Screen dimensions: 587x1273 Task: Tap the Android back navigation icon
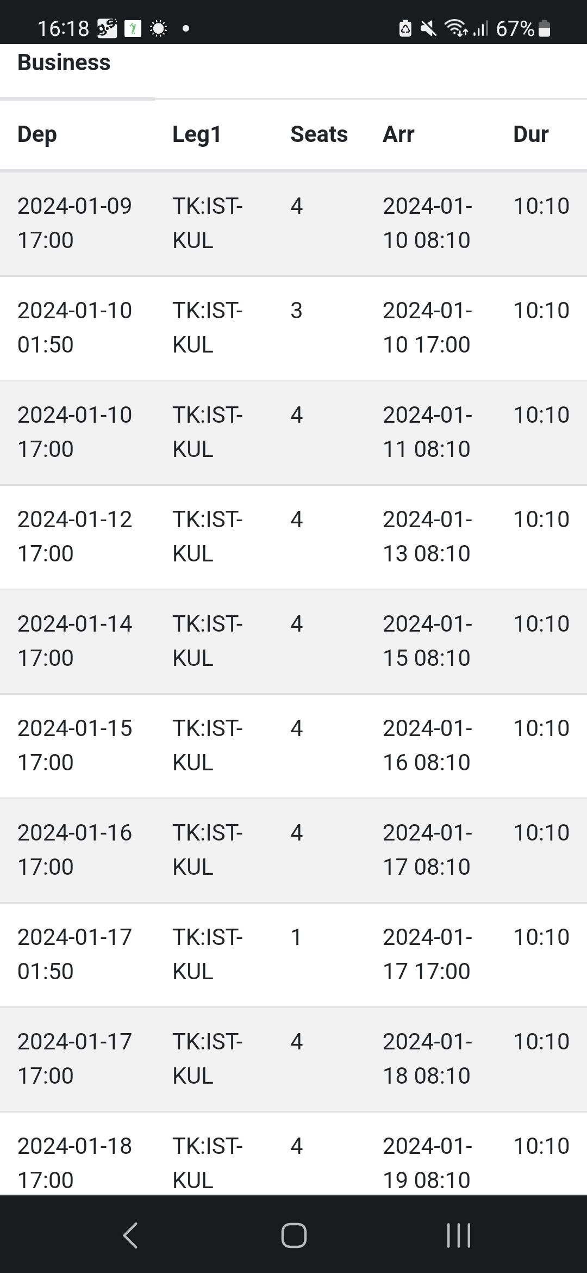click(x=130, y=1235)
